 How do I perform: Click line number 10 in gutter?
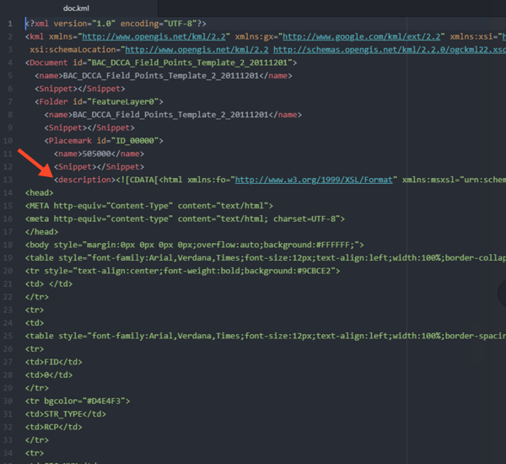click(8, 141)
